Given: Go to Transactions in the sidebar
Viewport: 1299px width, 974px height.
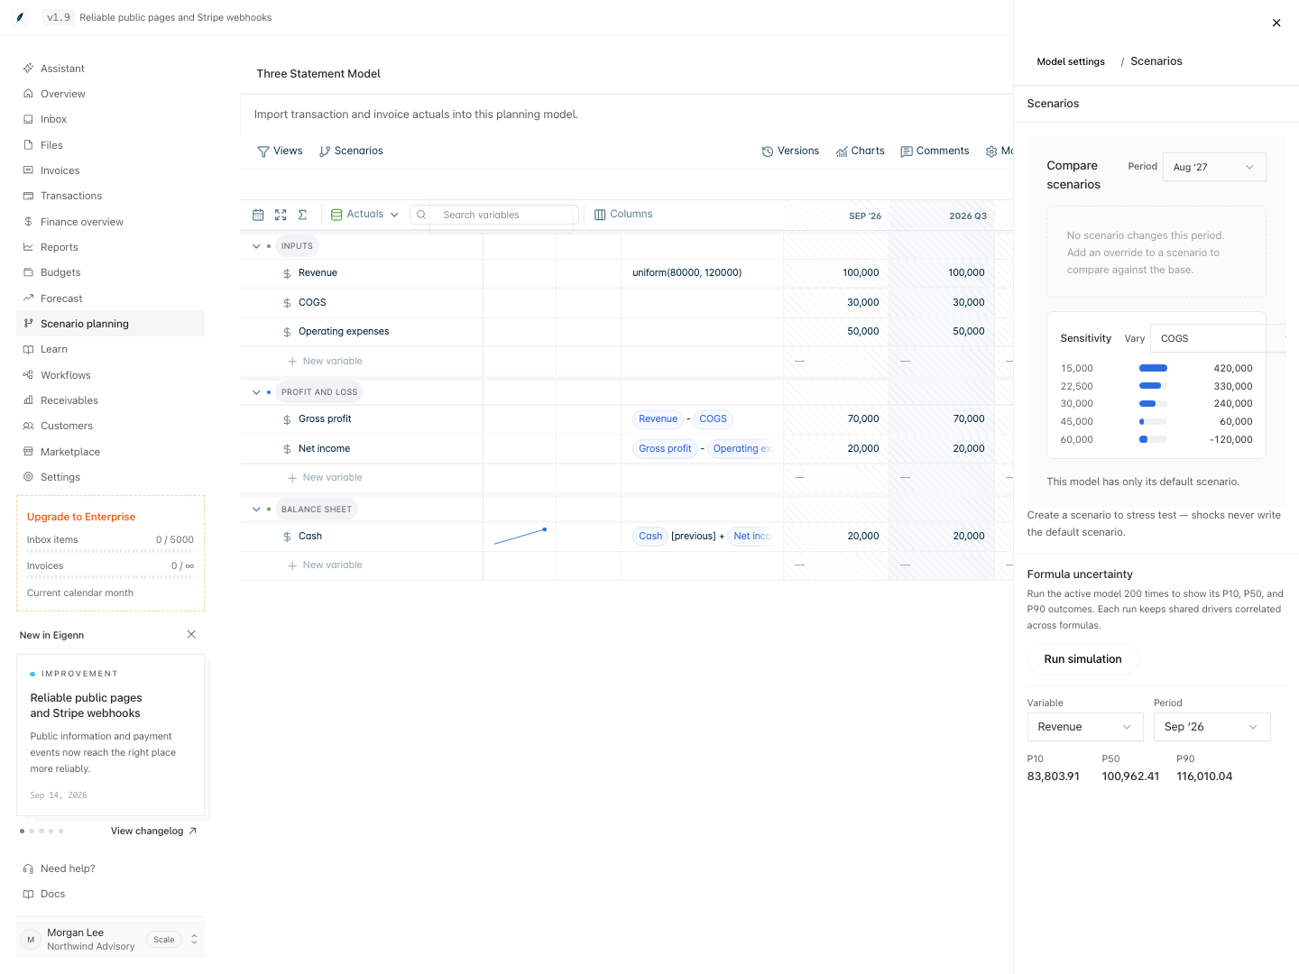Looking at the screenshot, I should pyautogui.click(x=110, y=196).
